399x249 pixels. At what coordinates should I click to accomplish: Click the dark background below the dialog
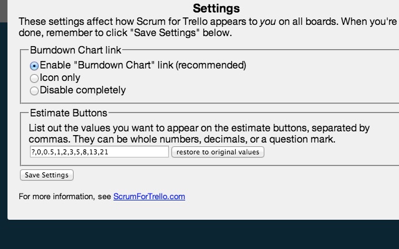199,235
